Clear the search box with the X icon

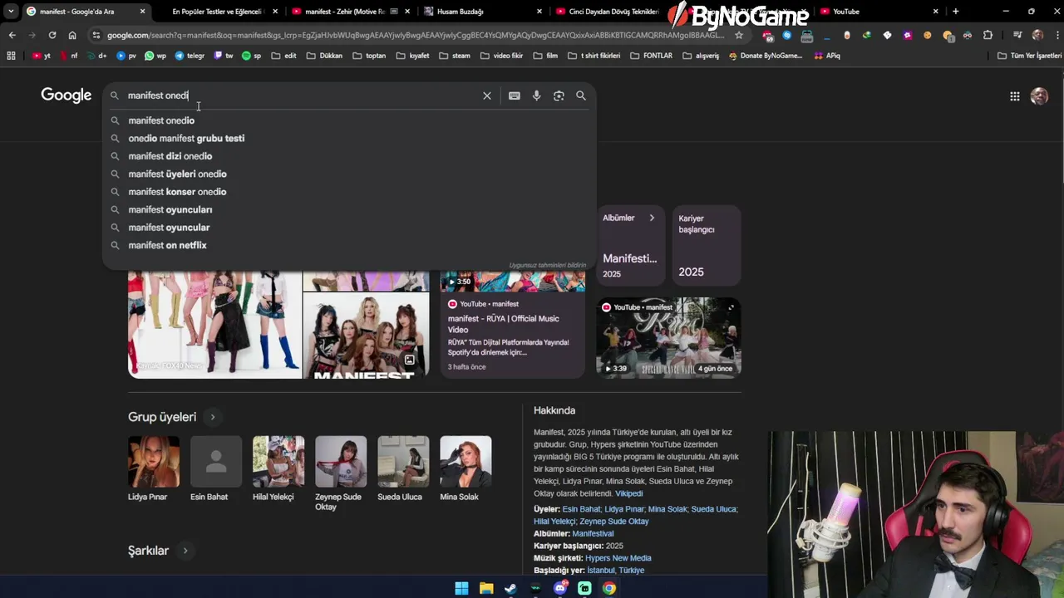(487, 96)
